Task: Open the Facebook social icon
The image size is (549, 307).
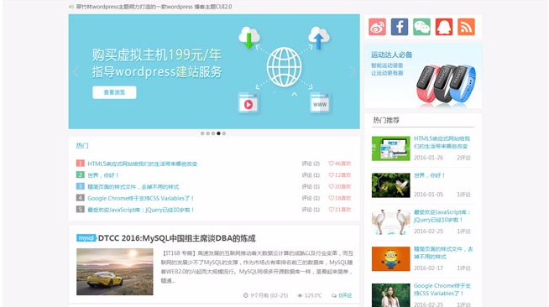Action: click(400, 27)
